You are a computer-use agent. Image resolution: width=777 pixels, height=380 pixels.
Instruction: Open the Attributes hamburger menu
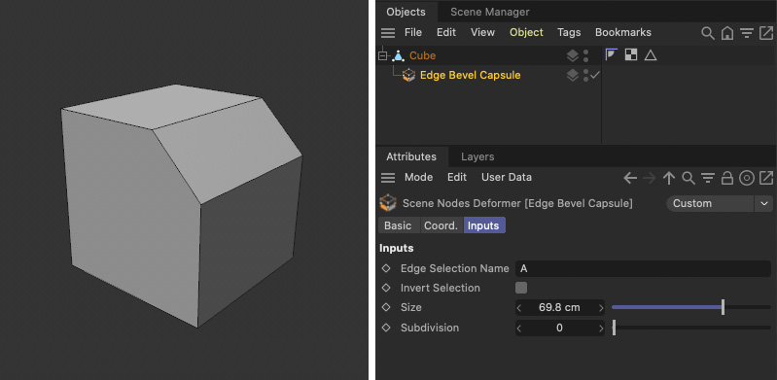(x=388, y=178)
